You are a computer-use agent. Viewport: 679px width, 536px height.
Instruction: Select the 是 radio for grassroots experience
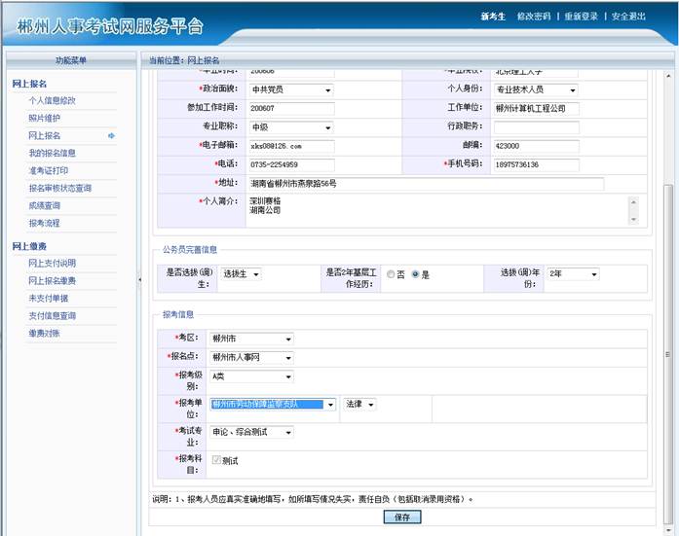pos(416,274)
